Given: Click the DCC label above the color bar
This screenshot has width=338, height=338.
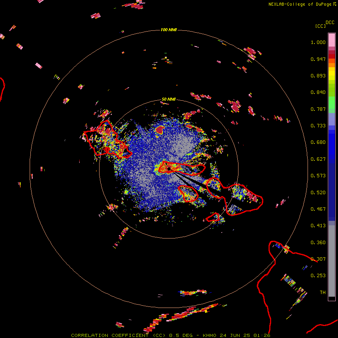Looking at the screenshot, I should 330,23.
